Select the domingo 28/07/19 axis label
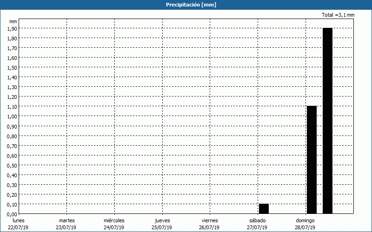This screenshot has height=232, width=372. tap(305, 224)
